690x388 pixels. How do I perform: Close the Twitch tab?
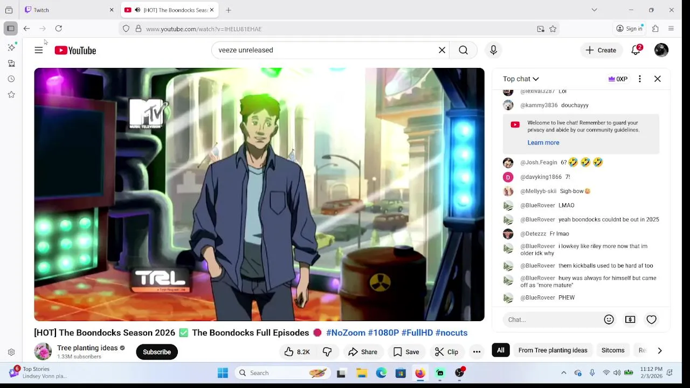point(112,10)
